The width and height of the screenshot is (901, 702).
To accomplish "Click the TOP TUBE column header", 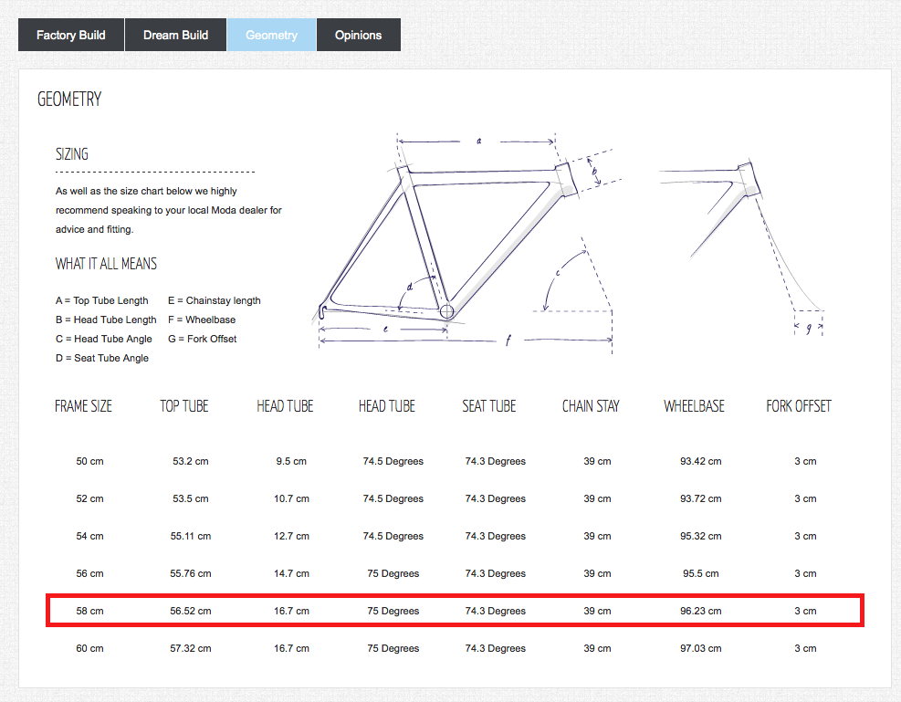I will click(x=184, y=406).
